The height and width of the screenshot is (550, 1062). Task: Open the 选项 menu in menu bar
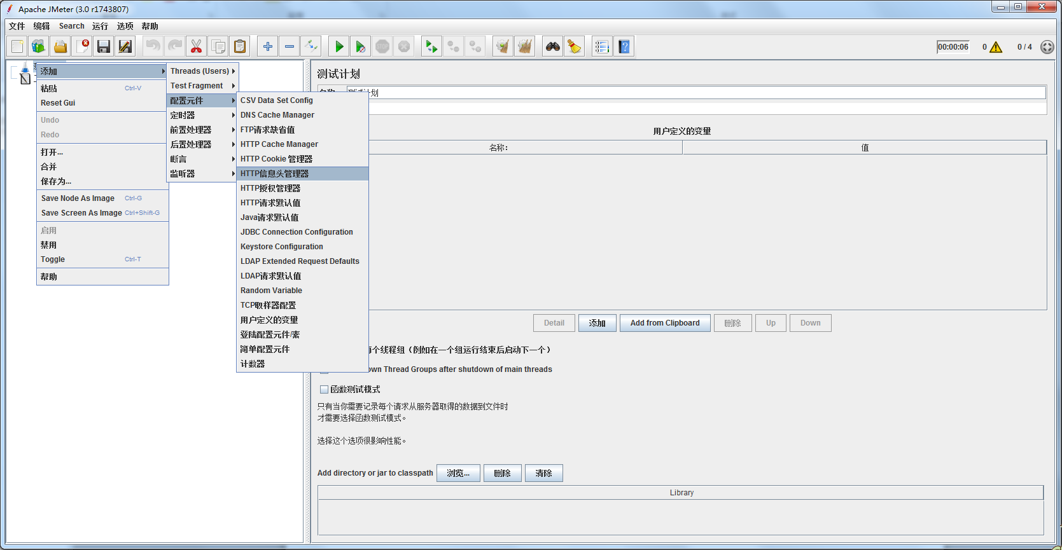coord(125,26)
